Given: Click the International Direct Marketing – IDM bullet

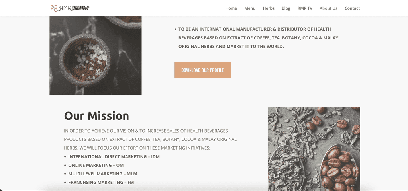Looking at the screenshot, I should [114, 157].
